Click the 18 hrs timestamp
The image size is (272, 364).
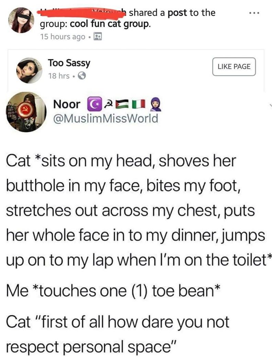coord(59,76)
